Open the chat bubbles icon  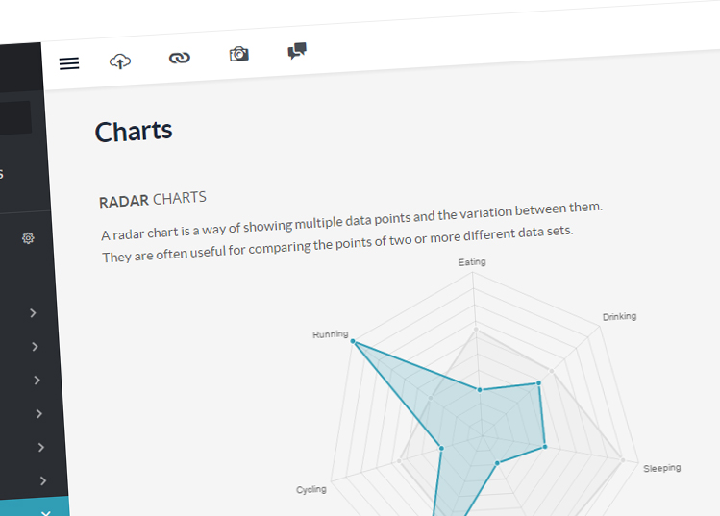coord(297,51)
